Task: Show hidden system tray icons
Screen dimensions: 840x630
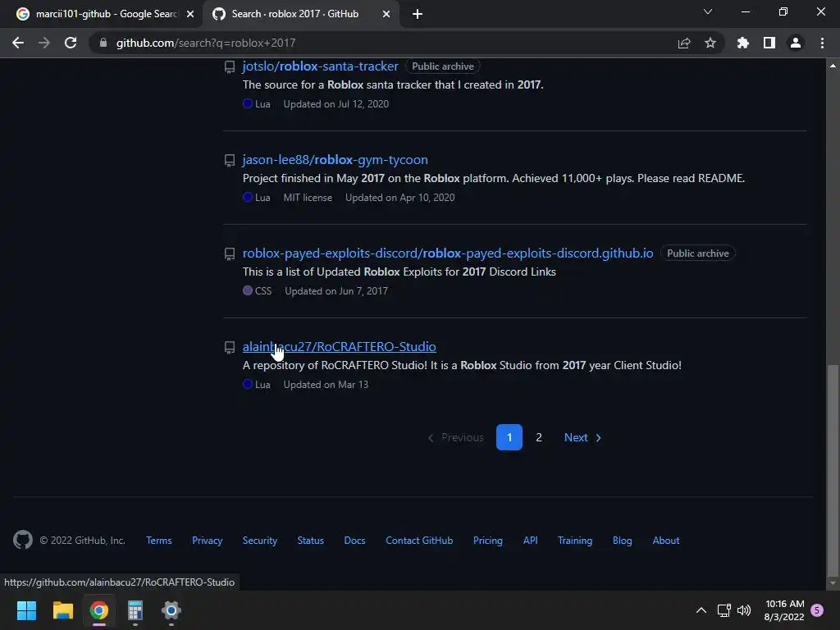Action: coord(701,610)
